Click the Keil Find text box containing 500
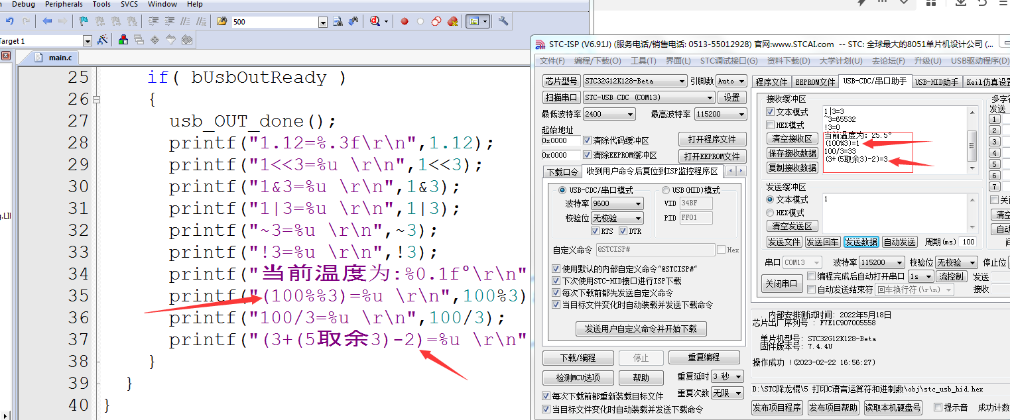1010x420 pixels. [275, 22]
